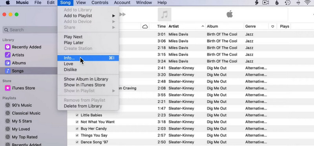Click the magnifier icon in search field
This screenshot has width=314, height=146.
point(6,30)
